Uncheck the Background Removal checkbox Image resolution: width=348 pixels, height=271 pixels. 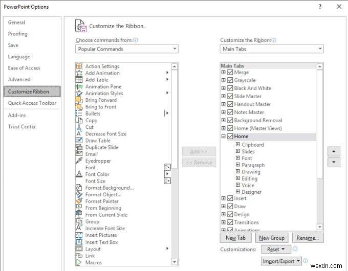230,120
